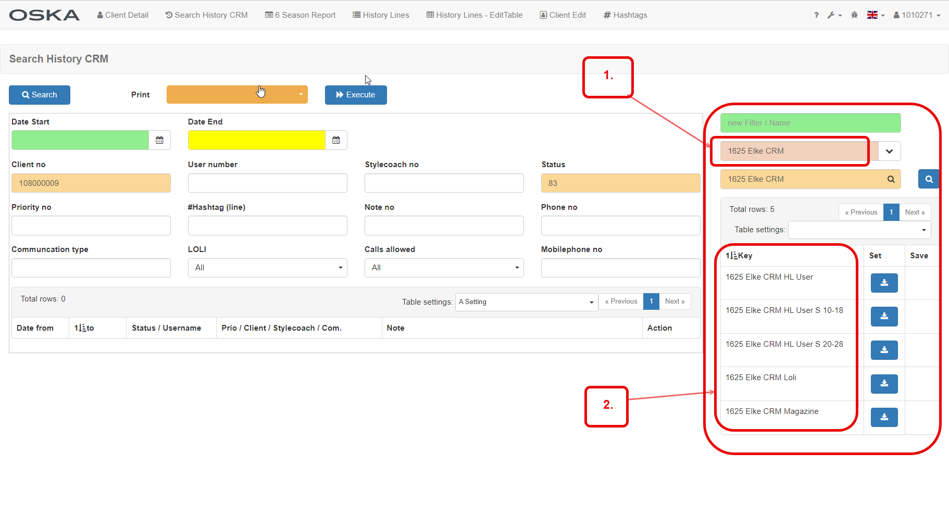
Task: Open the wrench tools menu
Action: click(834, 15)
